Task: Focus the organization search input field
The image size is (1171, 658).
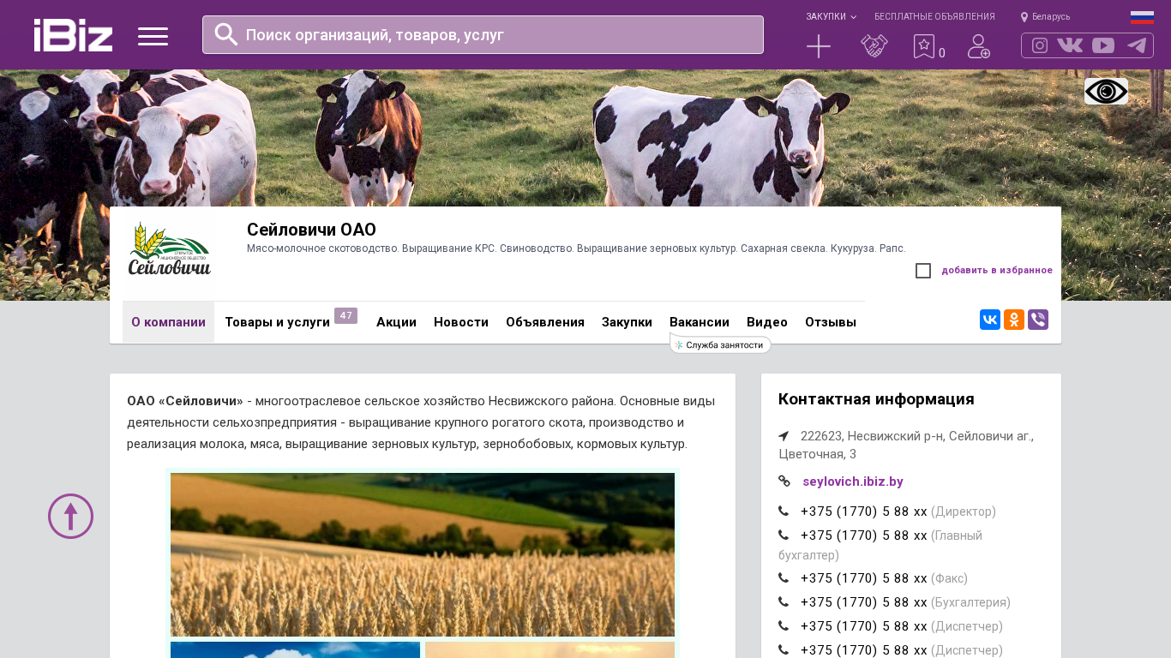Action: [x=483, y=34]
